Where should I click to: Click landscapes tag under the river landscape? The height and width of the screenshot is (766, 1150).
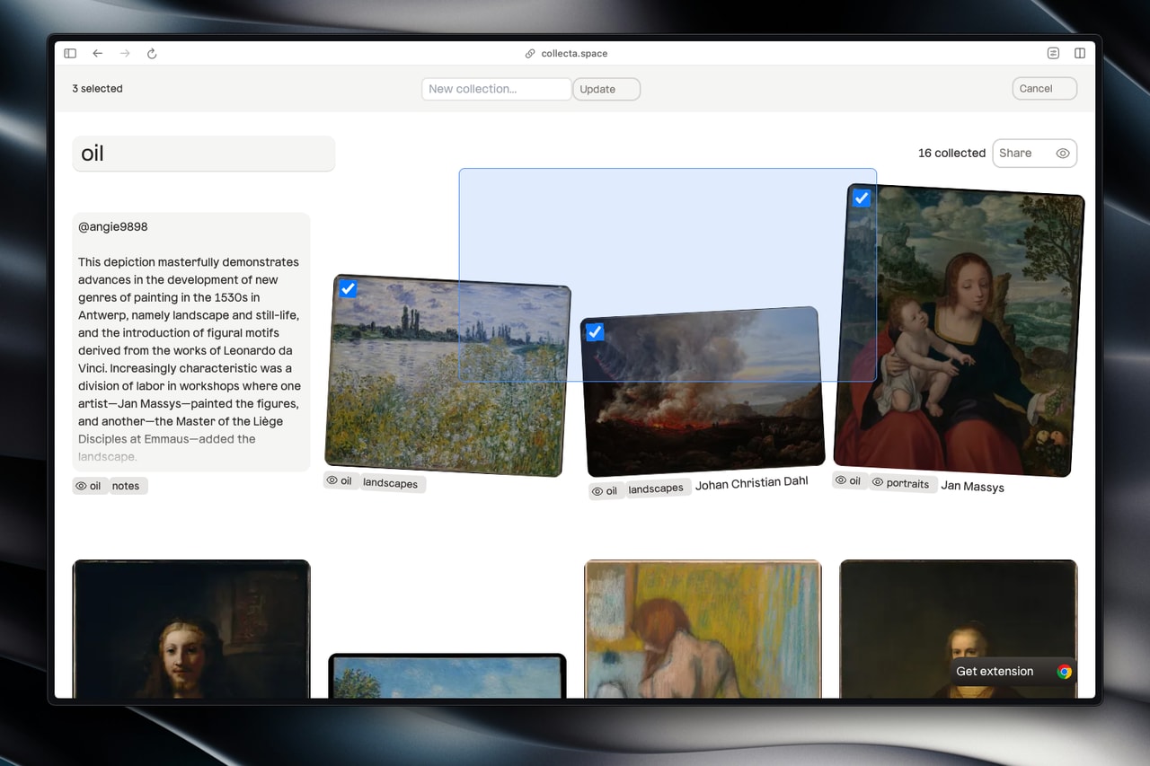click(x=391, y=483)
